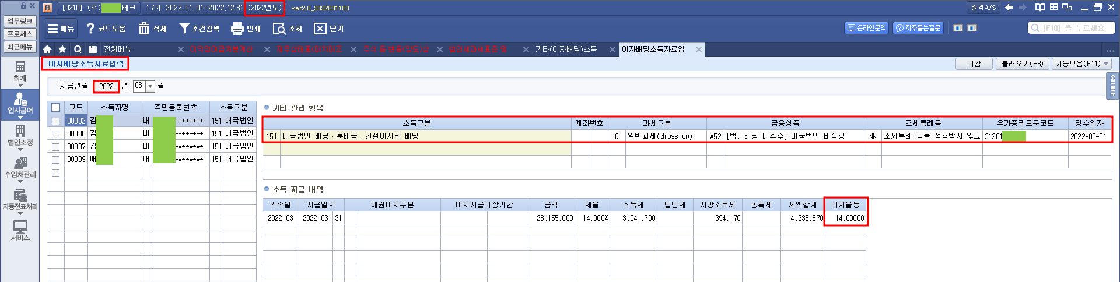This screenshot has height=282, width=1120.
Task: Click the 불러오기(F3) button
Action: tap(1023, 64)
